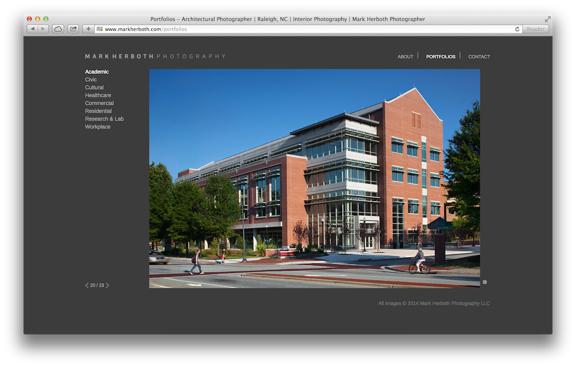The height and width of the screenshot is (367, 576).
Task: Show the previous portfolio image using the left chevron
Action: (87, 285)
